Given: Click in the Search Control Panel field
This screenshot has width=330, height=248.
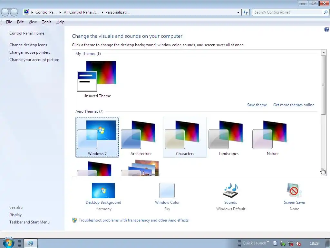Looking at the screenshot, I should pos(287,13).
